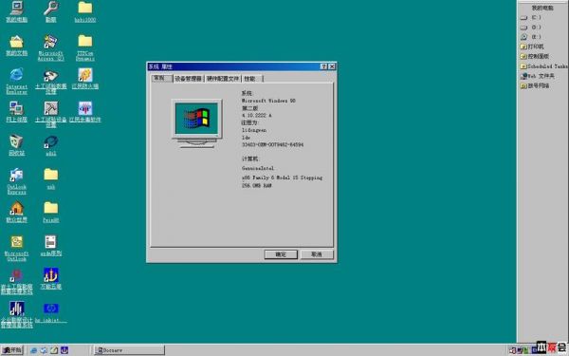Launch Internet Explorer from the desktop

17,81
